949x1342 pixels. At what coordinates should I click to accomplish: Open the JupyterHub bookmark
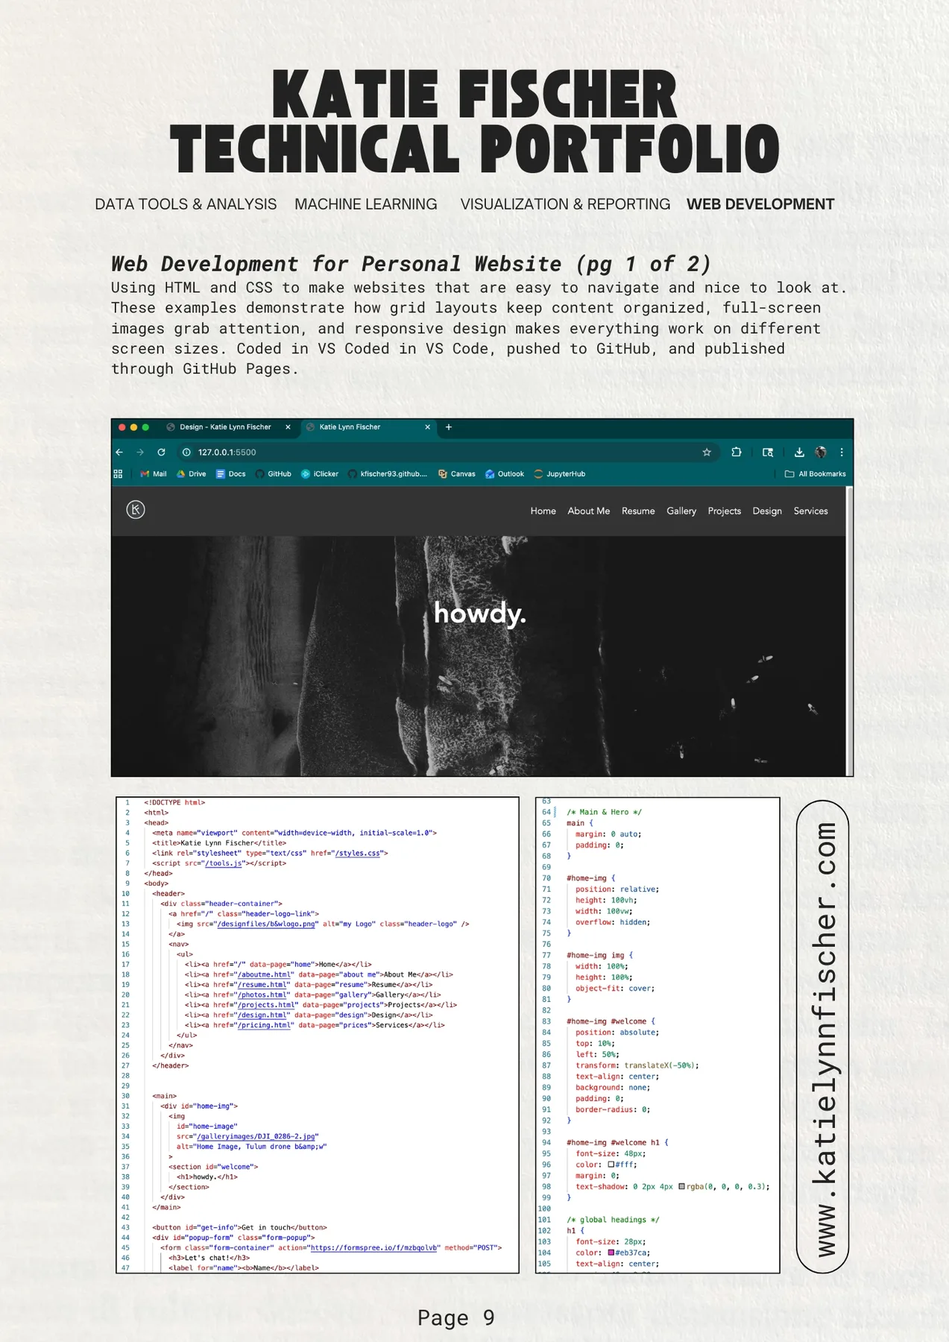click(x=559, y=473)
